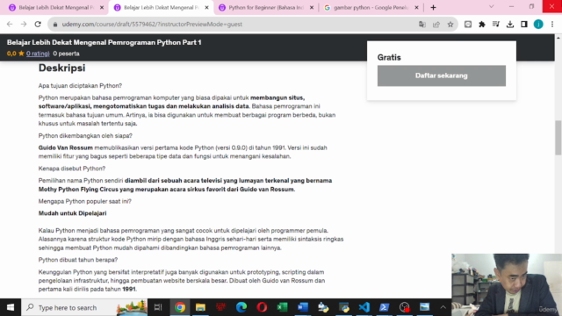Viewport: 562px width, 316px height.
Task: Bookmark this page with star icon
Action: [450, 25]
